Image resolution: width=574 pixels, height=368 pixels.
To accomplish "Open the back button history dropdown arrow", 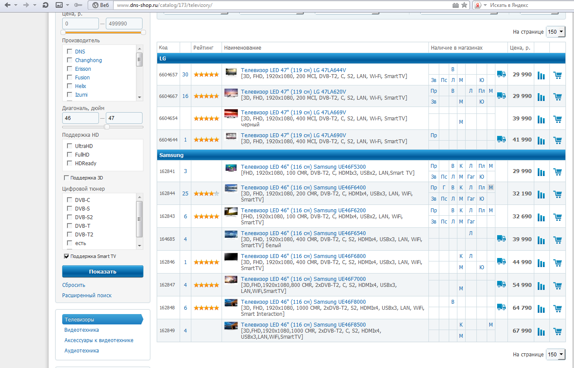I will pyautogui.click(x=16, y=5).
